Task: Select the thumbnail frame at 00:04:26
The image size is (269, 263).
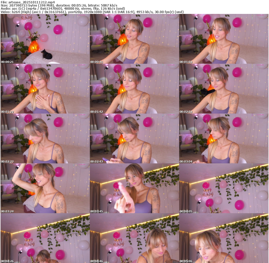Action: [x=45, y=238]
